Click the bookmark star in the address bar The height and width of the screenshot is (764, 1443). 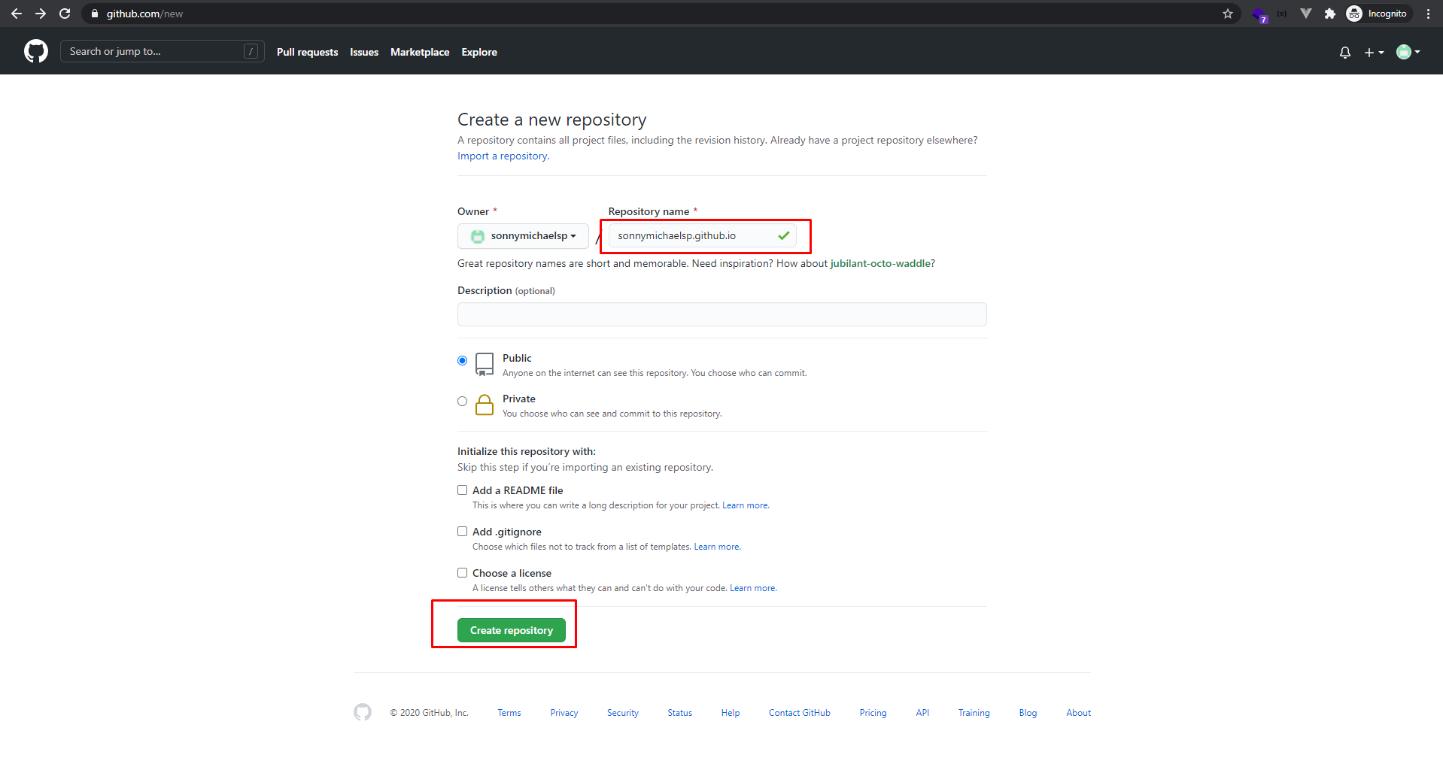tap(1228, 14)
